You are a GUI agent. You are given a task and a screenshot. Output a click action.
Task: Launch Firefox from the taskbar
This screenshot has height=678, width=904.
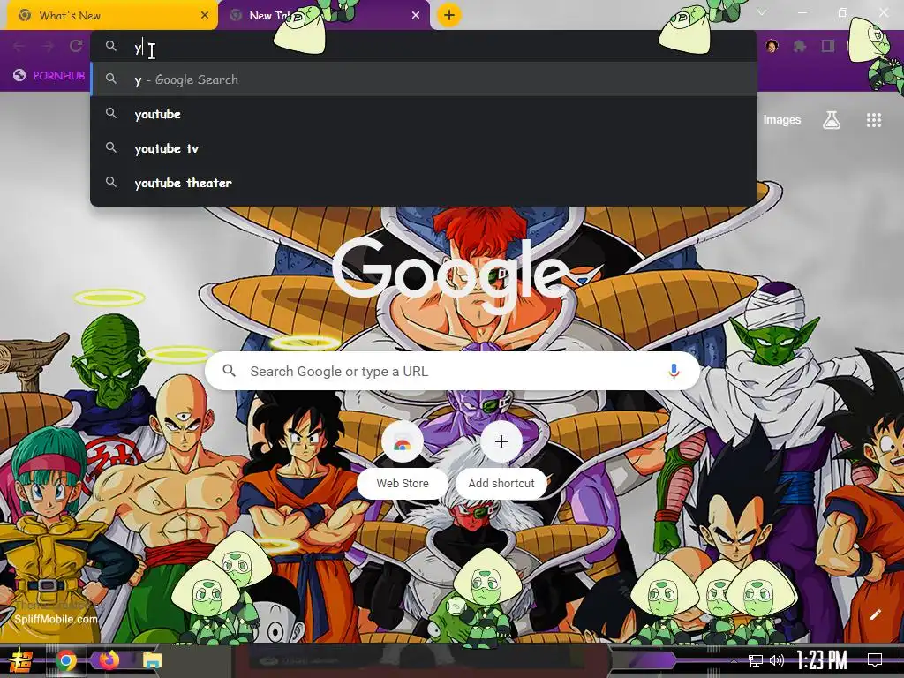point(109,659)
